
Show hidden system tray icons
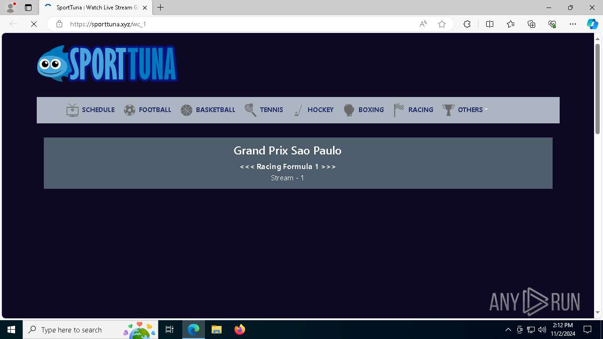pyautogui.click(x=508, y=330)
